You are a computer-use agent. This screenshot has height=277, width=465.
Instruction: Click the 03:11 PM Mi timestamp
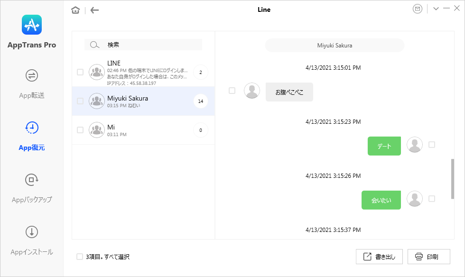point(117,134)
